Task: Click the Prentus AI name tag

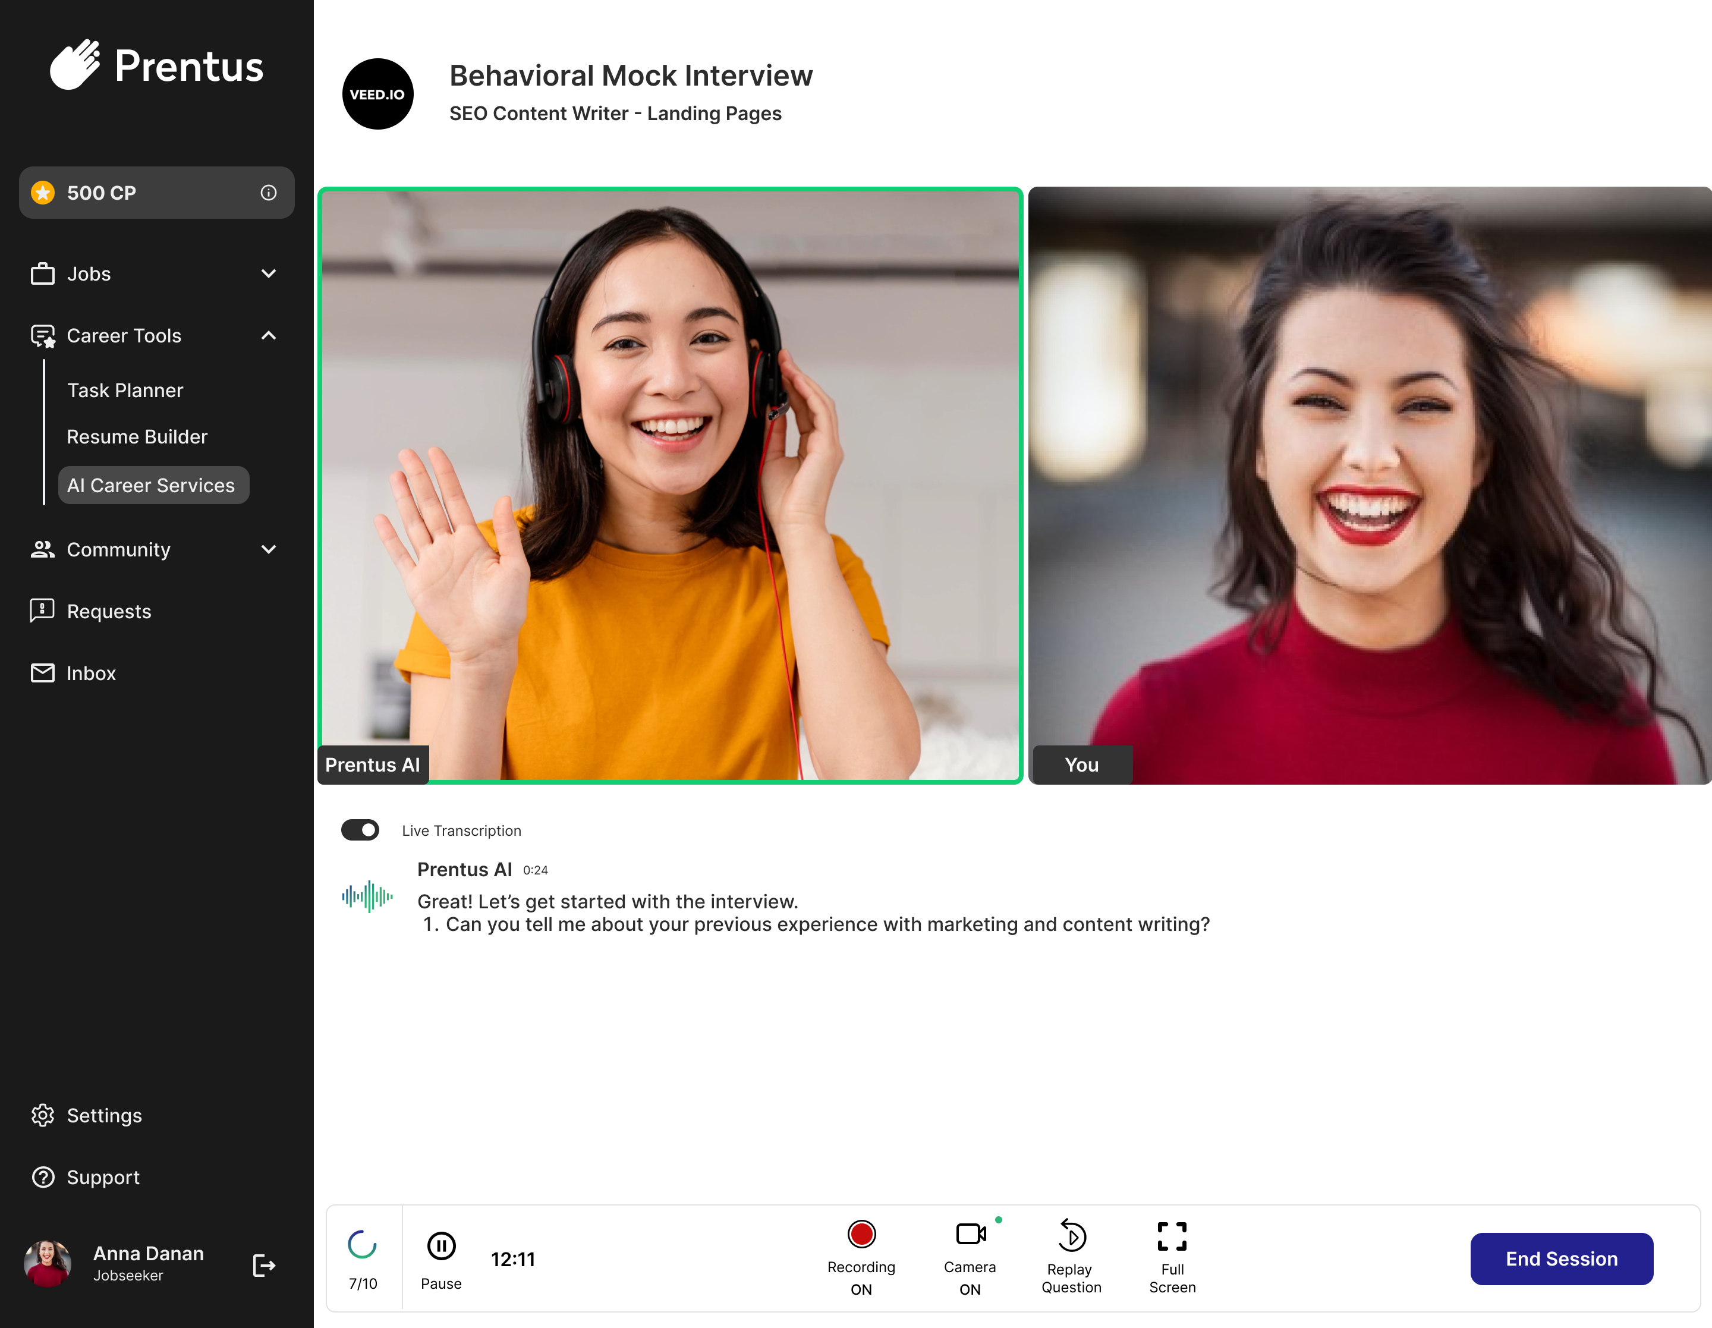Action: coord(373,764)
